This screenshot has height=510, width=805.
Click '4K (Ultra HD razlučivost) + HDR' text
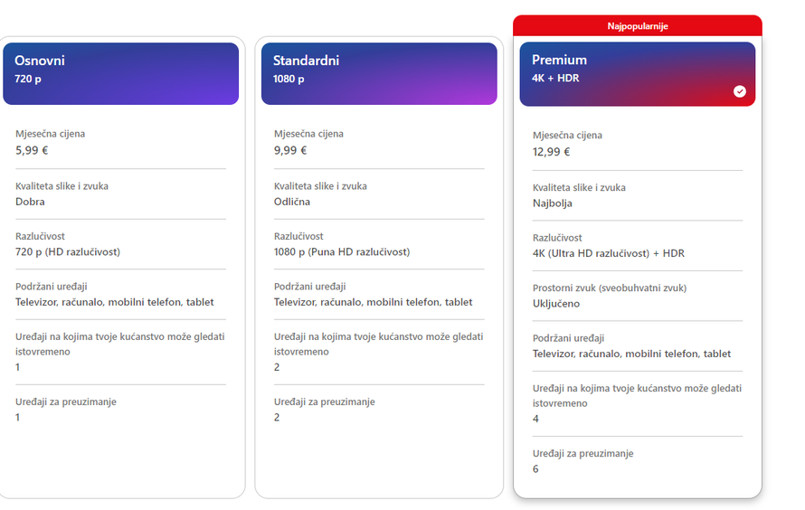pos(609,253)
